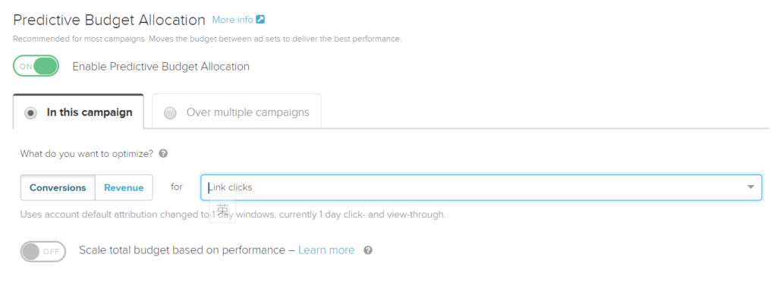777x292 pixels.
Task: Open the Link clicks combo box
Action: tap(481, 187)
